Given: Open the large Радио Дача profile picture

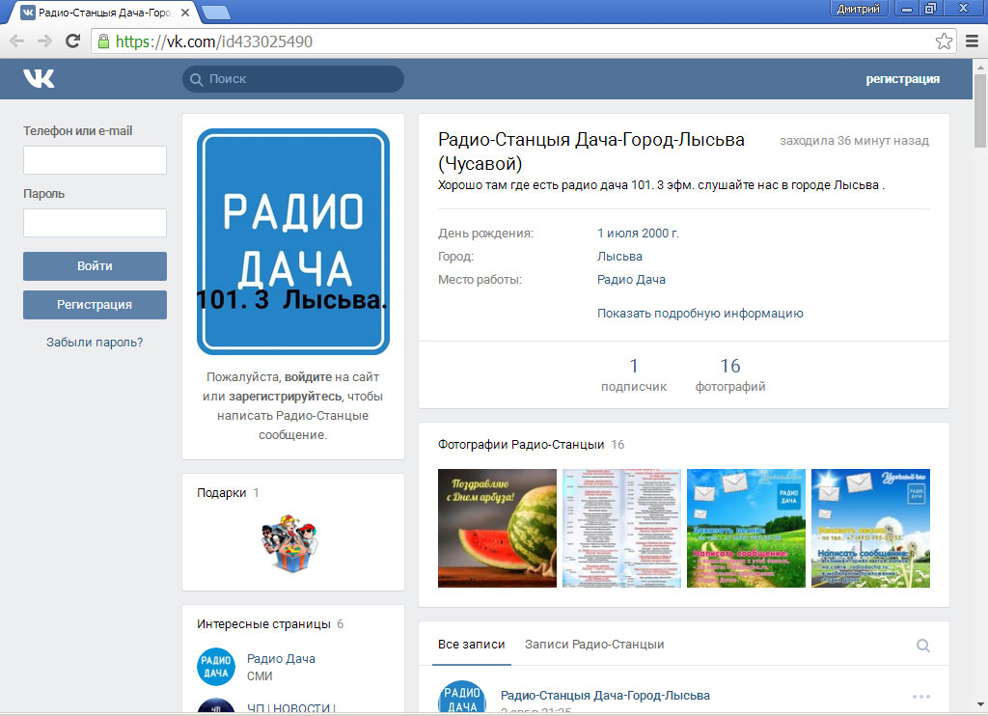Looking at the screenshot, I should (293, 241).
